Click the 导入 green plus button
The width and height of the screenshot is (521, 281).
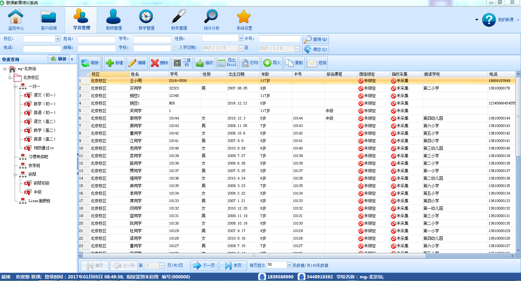[x=272, y=63]
